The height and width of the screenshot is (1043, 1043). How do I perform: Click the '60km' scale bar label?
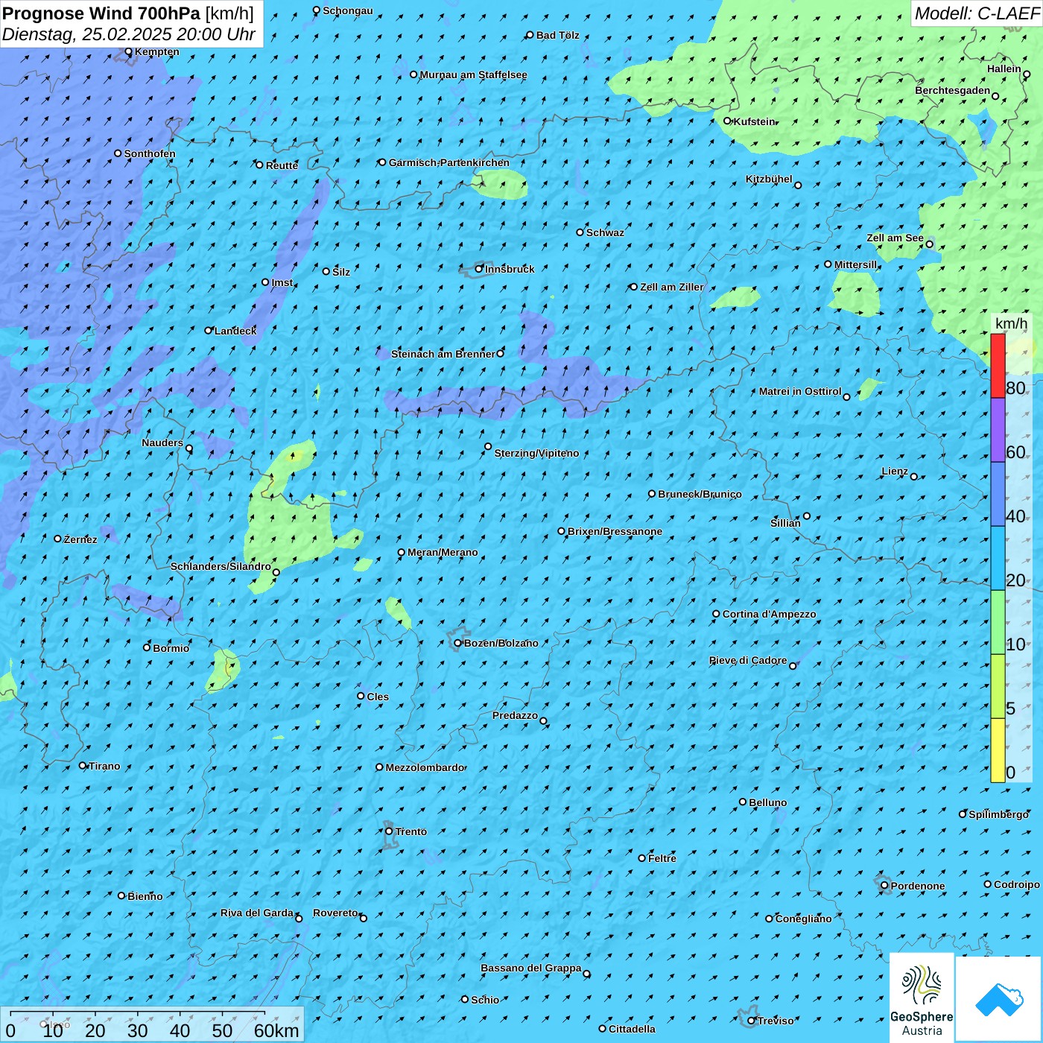pyautogui.click(x=276, y=1030)
